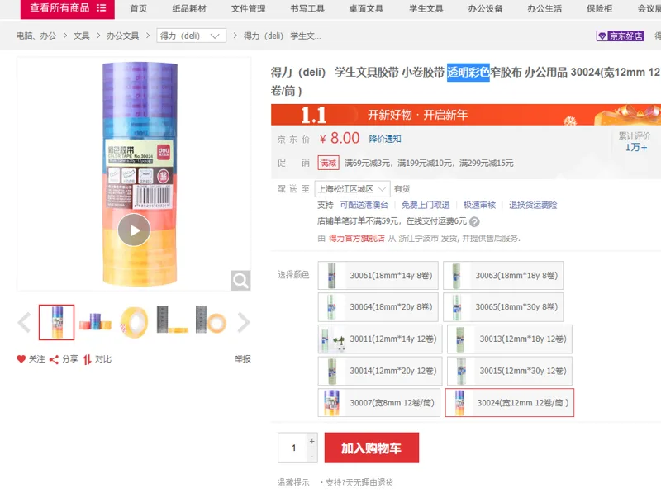Select option 30065(18mm*30y 8卷)
The image size is (661, 493).
(503, 307)
